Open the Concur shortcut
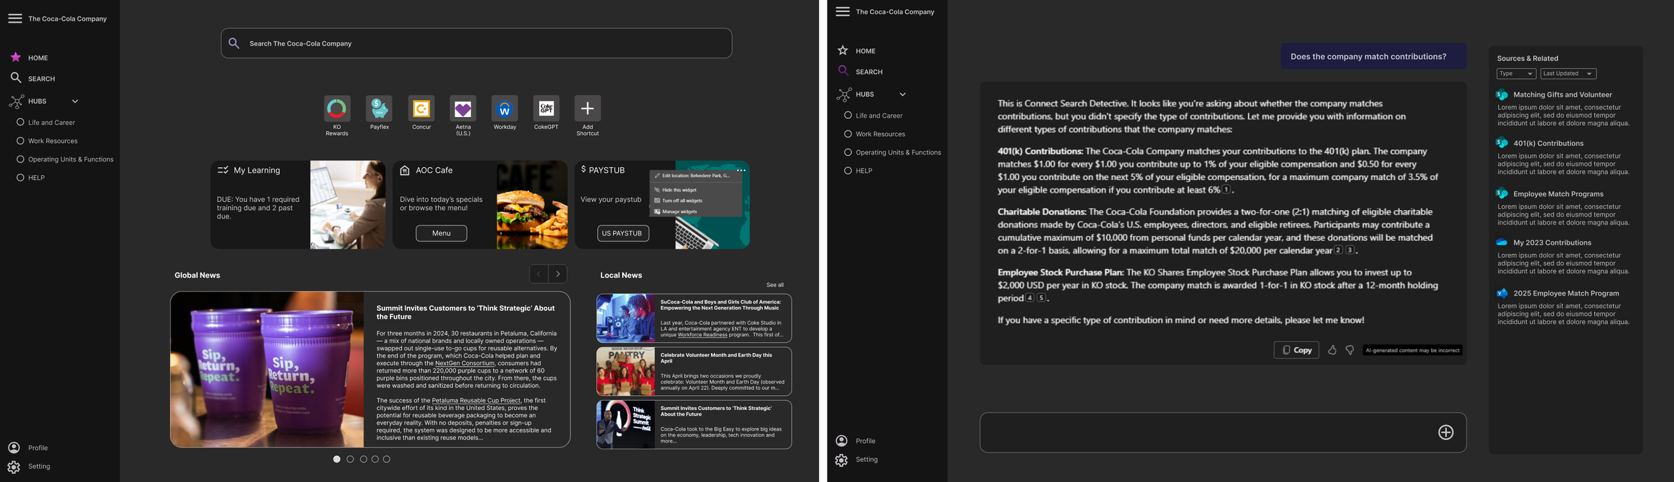Screen dimensions: 1674x482 coord(421,108)
